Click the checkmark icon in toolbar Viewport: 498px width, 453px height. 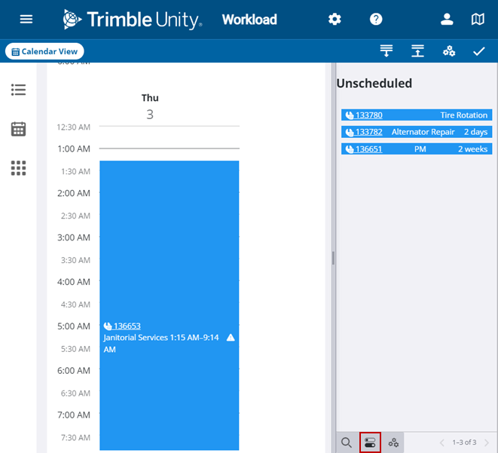pyautogui.click(x=478, y=51)
